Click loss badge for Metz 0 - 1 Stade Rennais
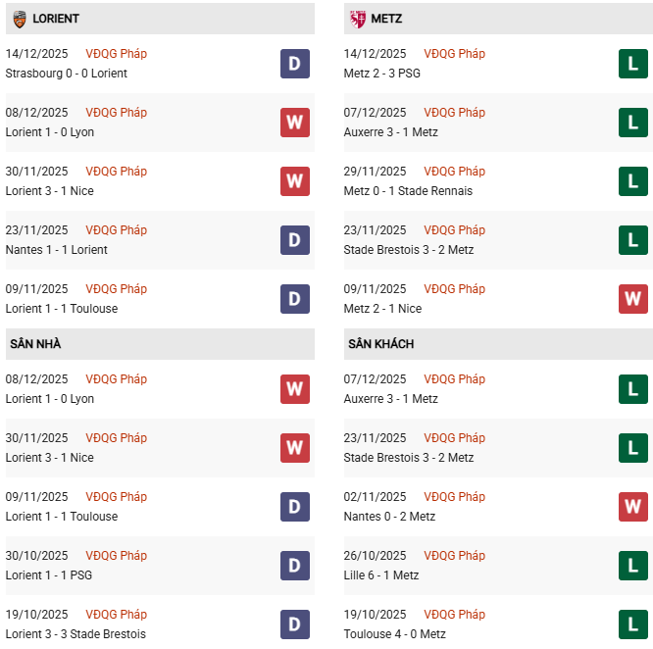This screenshot has height=649, width=653. coord(633,181)
